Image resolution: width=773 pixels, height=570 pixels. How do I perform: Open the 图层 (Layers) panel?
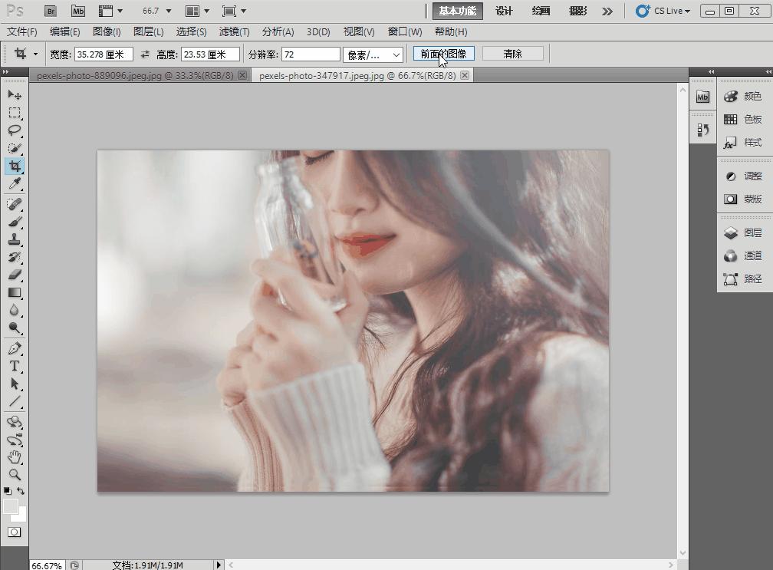(x=743, y=232)
